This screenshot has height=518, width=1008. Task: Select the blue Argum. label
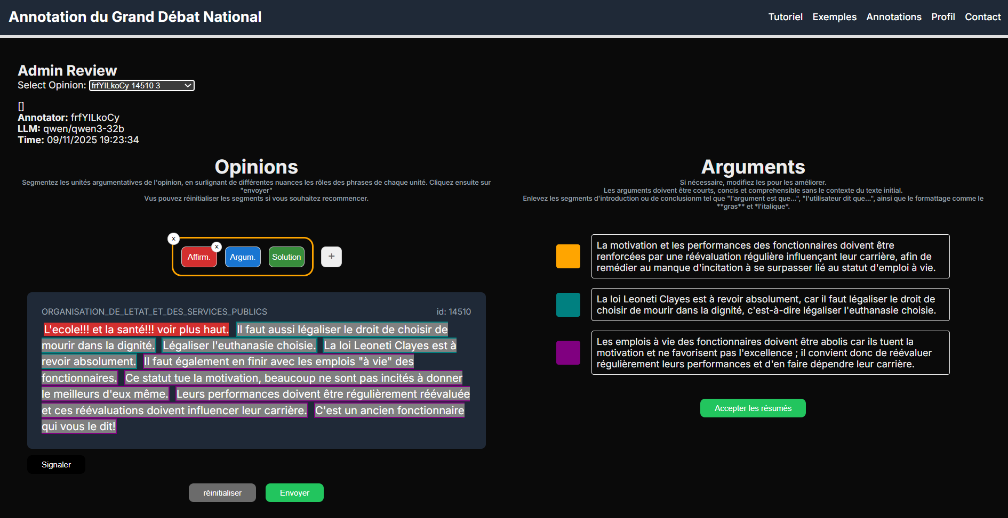(243, 257)
